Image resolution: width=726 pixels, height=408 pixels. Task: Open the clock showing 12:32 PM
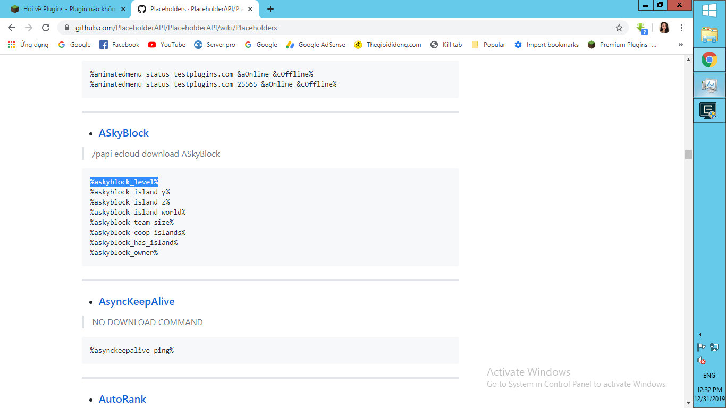[x=709, y=394]
